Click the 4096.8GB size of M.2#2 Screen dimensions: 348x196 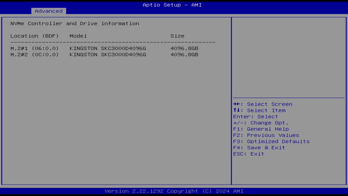click(184, 55)
